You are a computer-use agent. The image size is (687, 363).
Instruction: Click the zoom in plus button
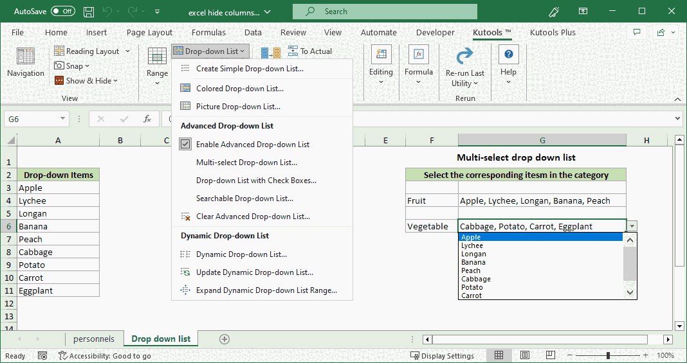[646, 355]
